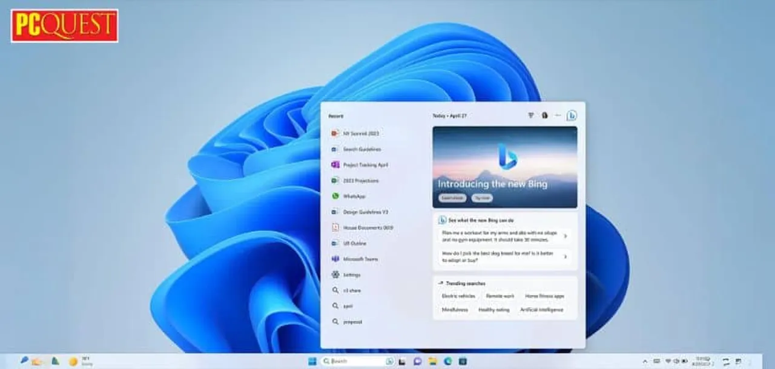Click the Bing icon inside taskbar search box
The image size is (775, 369).
(389, 361)
